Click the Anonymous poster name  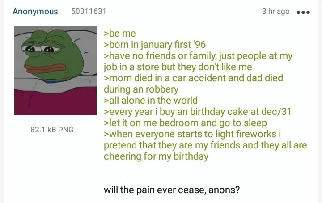click(x=35, y=12)
